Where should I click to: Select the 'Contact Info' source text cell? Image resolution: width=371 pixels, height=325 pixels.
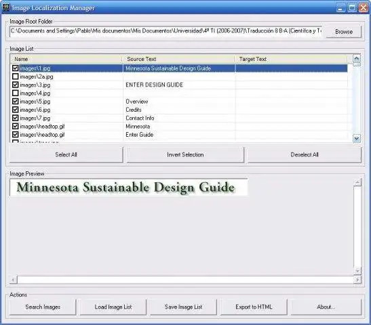click(140, 118)
